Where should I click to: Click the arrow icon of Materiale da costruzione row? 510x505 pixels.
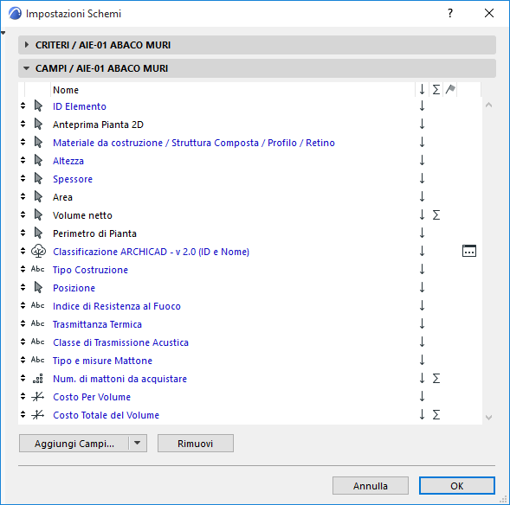(x=38, y=142)
